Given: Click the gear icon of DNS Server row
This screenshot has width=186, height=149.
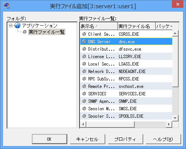Looking at the screenshot, I should (84, 41).
